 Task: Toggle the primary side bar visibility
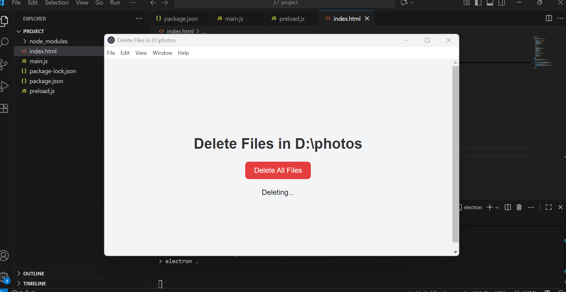(478, 3)
